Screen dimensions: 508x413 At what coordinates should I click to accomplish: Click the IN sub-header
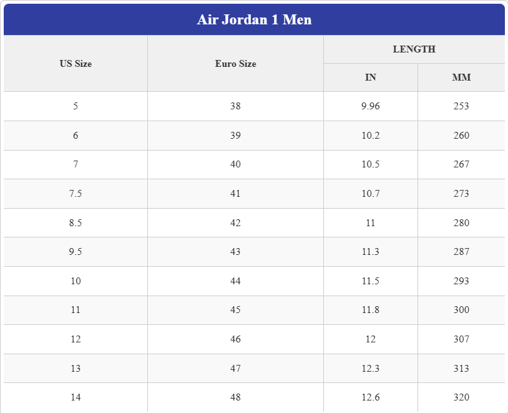[x=371, y=77]
